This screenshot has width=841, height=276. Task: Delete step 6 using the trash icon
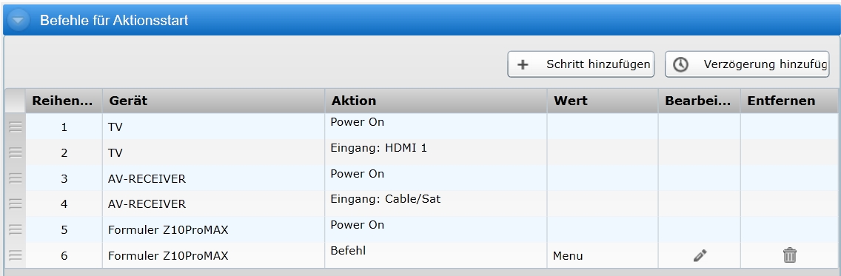[x=789, y=255]
